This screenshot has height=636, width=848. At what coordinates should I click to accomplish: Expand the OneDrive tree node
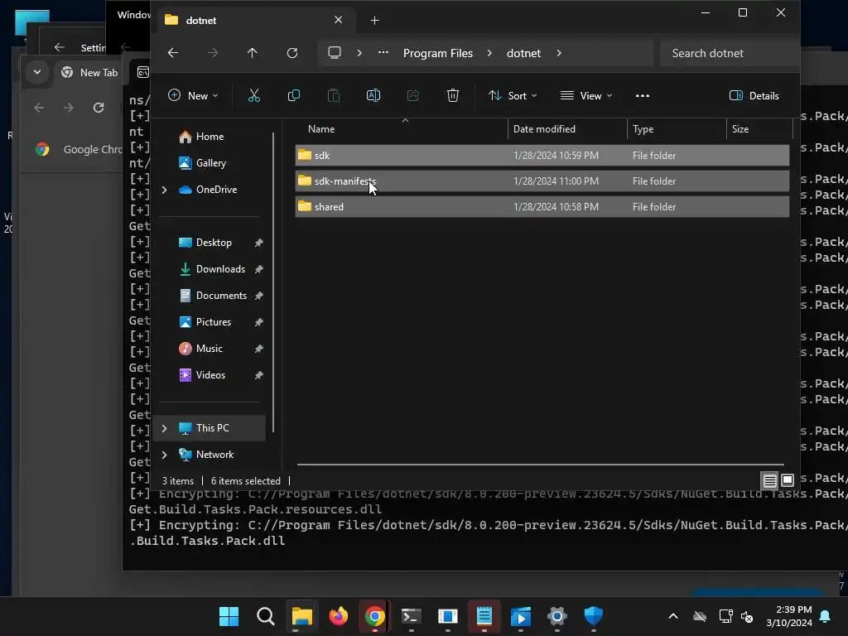click(x=165, y=190)
